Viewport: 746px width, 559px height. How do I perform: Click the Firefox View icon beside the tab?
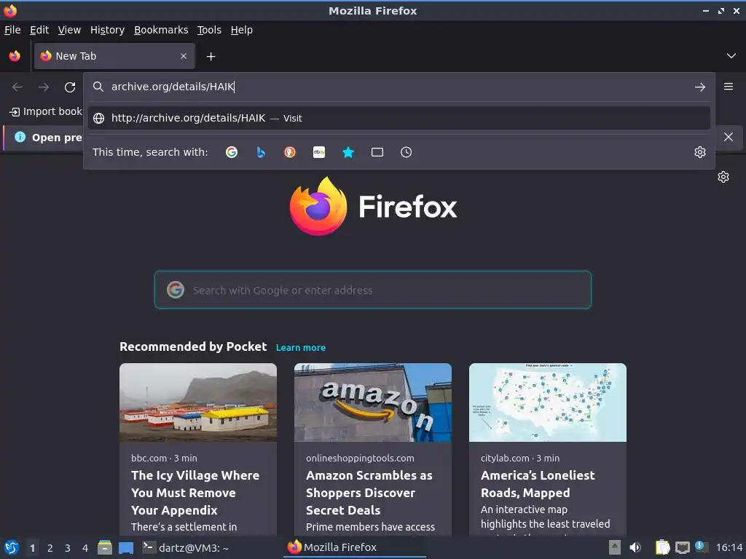click(x=15, y=56)
